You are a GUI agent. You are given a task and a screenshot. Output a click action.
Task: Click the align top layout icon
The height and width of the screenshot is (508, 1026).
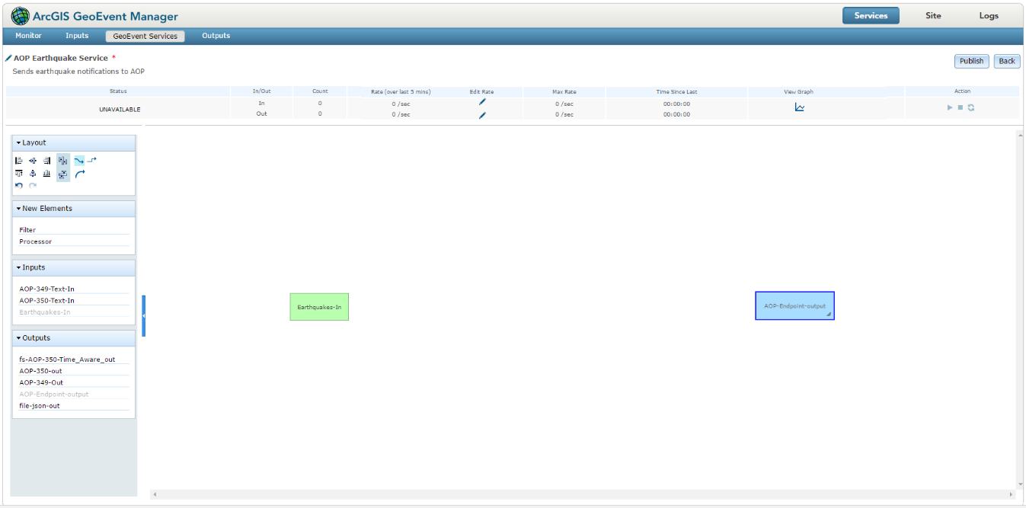[19, 174]
